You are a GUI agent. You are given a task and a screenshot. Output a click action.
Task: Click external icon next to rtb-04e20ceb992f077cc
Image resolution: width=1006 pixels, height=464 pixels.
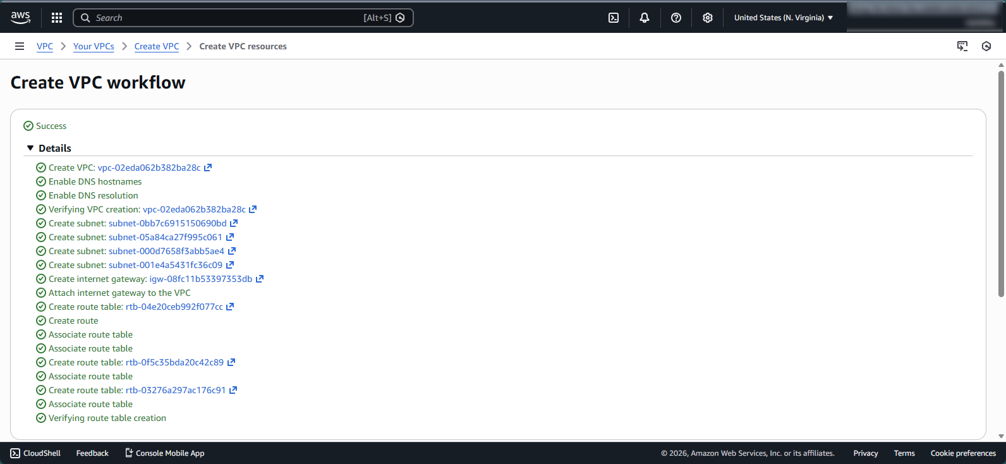[x=230, y=307]
